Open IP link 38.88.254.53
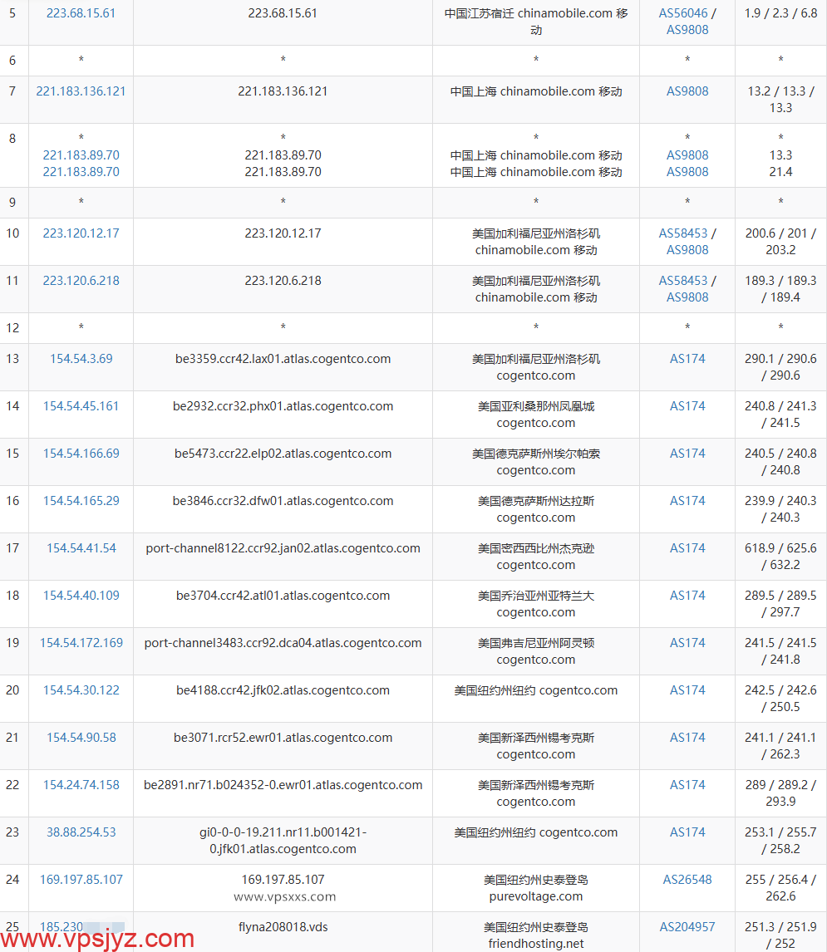The image size is (827, 952). pos(81,832)
